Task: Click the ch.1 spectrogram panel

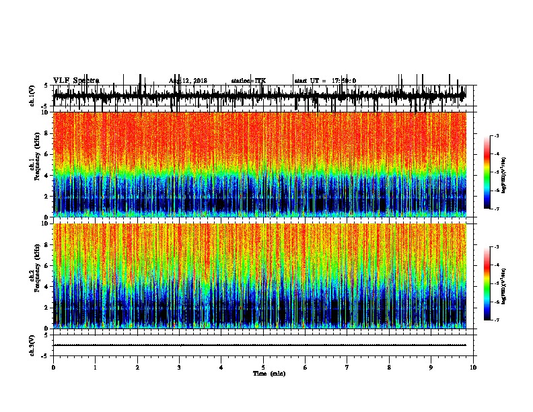Action: (260, 164)
